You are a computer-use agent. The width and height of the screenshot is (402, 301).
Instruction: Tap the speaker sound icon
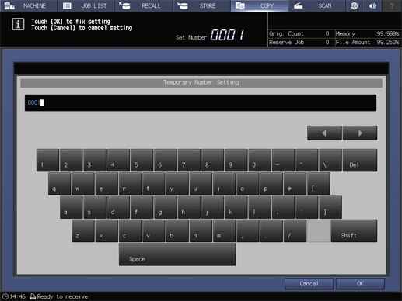(x=372, y=5)
